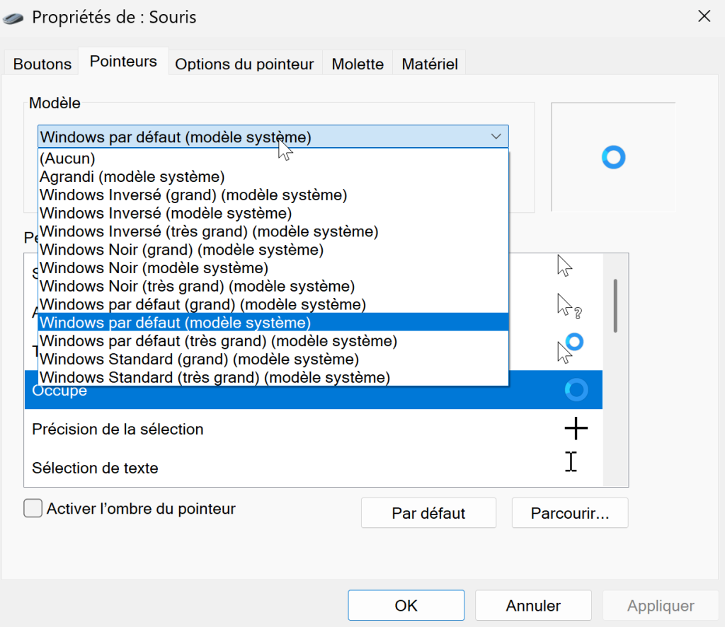Select the text I-beam cursor icon
The image size is (725, 627).
pos(571,461)
